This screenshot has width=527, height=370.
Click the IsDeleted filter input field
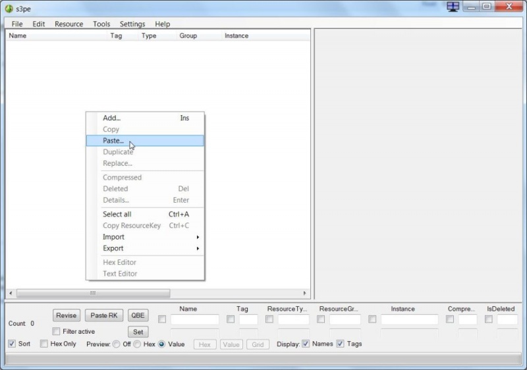point(507,319)
